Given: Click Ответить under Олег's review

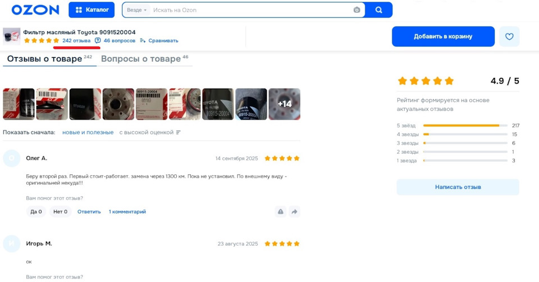Looking at the screenshot, I should tap(89, 212).
